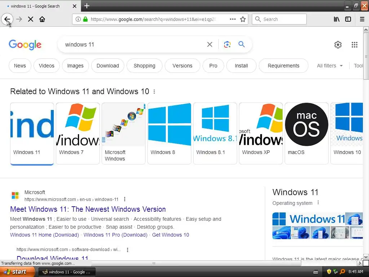369x277 pixels.
Task: Click the security shield tray icon
Action: click(x=329, y=272)
